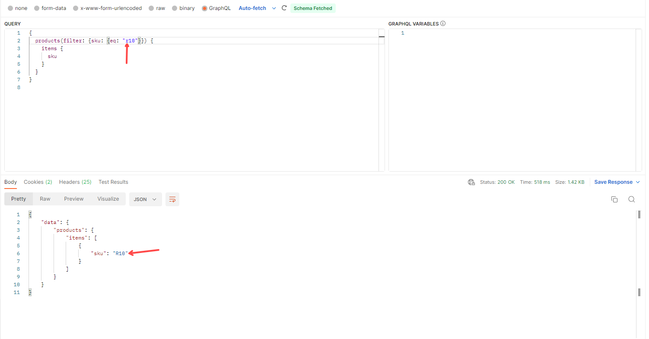Open the Cookies (2) tab

pos(38,182)
